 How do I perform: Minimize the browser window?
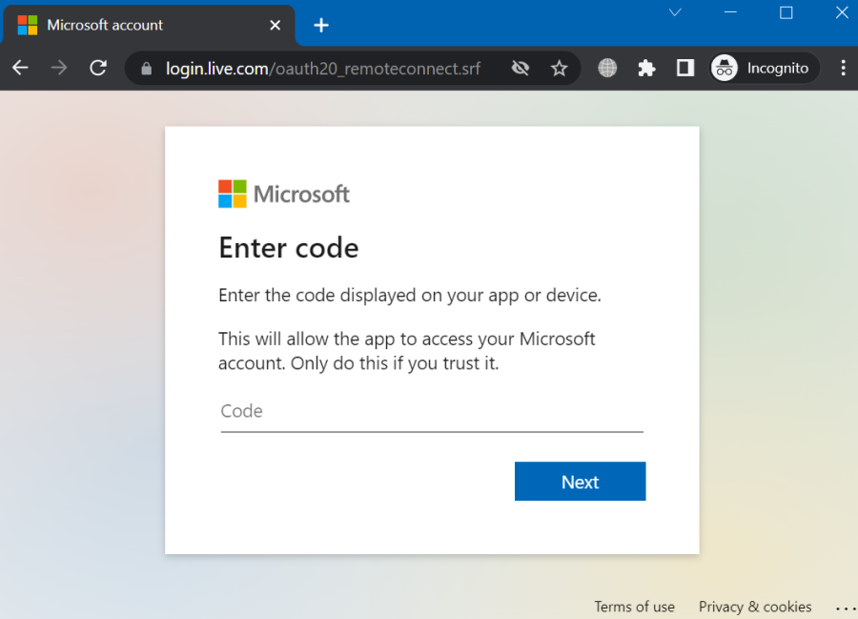[x=730, y=12]
